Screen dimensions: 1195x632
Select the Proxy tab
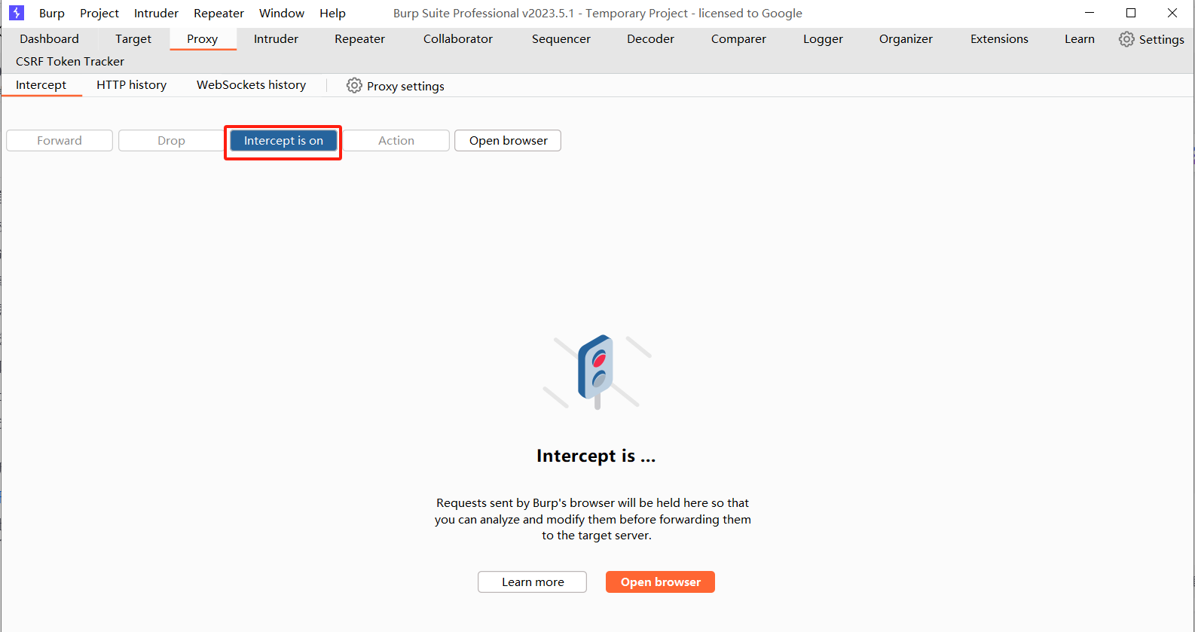(203, 39)
